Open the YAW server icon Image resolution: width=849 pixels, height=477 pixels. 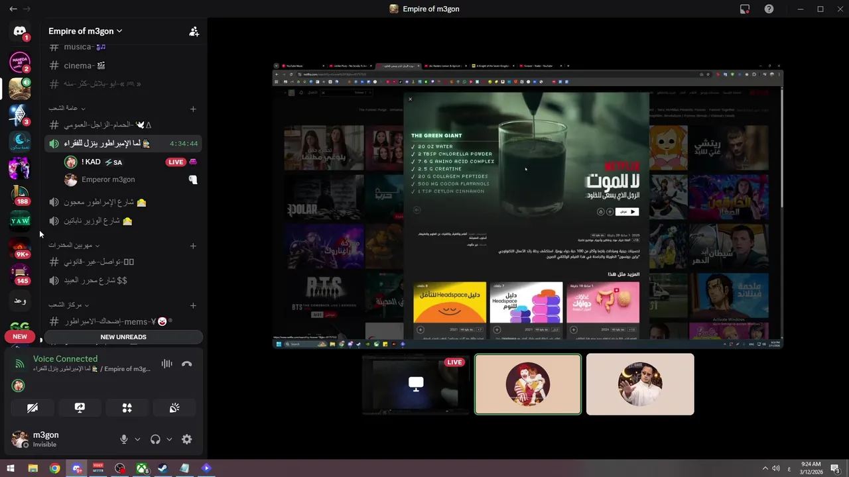point(20,221)
